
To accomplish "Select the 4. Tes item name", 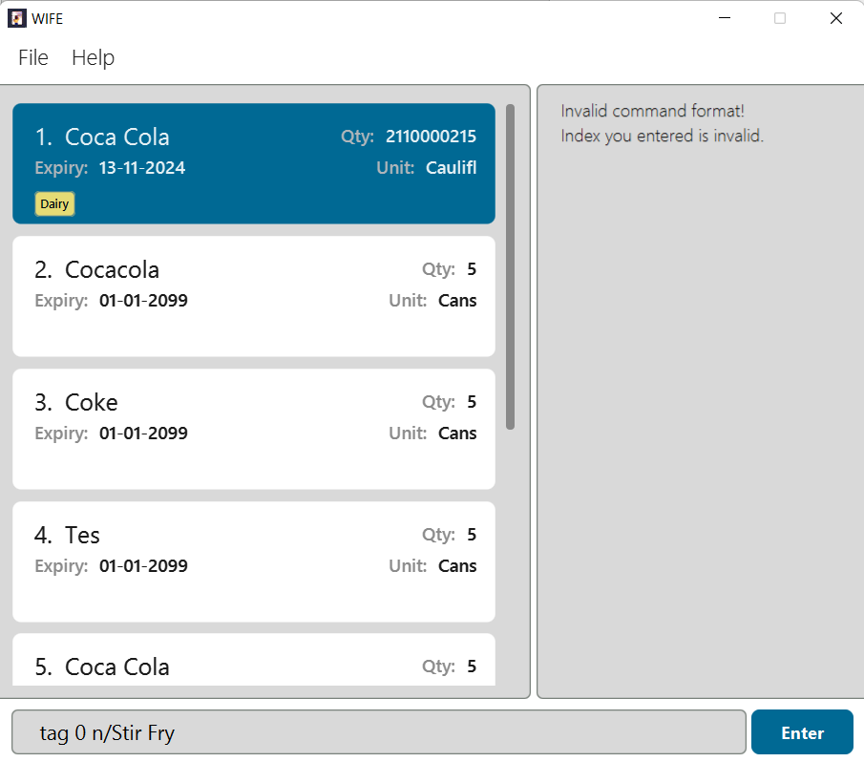I will point(82,536).
